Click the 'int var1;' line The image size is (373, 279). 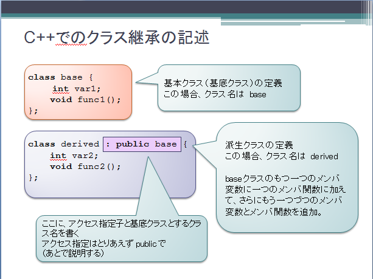[73, 88]
